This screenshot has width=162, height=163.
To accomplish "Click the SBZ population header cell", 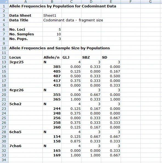I will click(91, 57).
